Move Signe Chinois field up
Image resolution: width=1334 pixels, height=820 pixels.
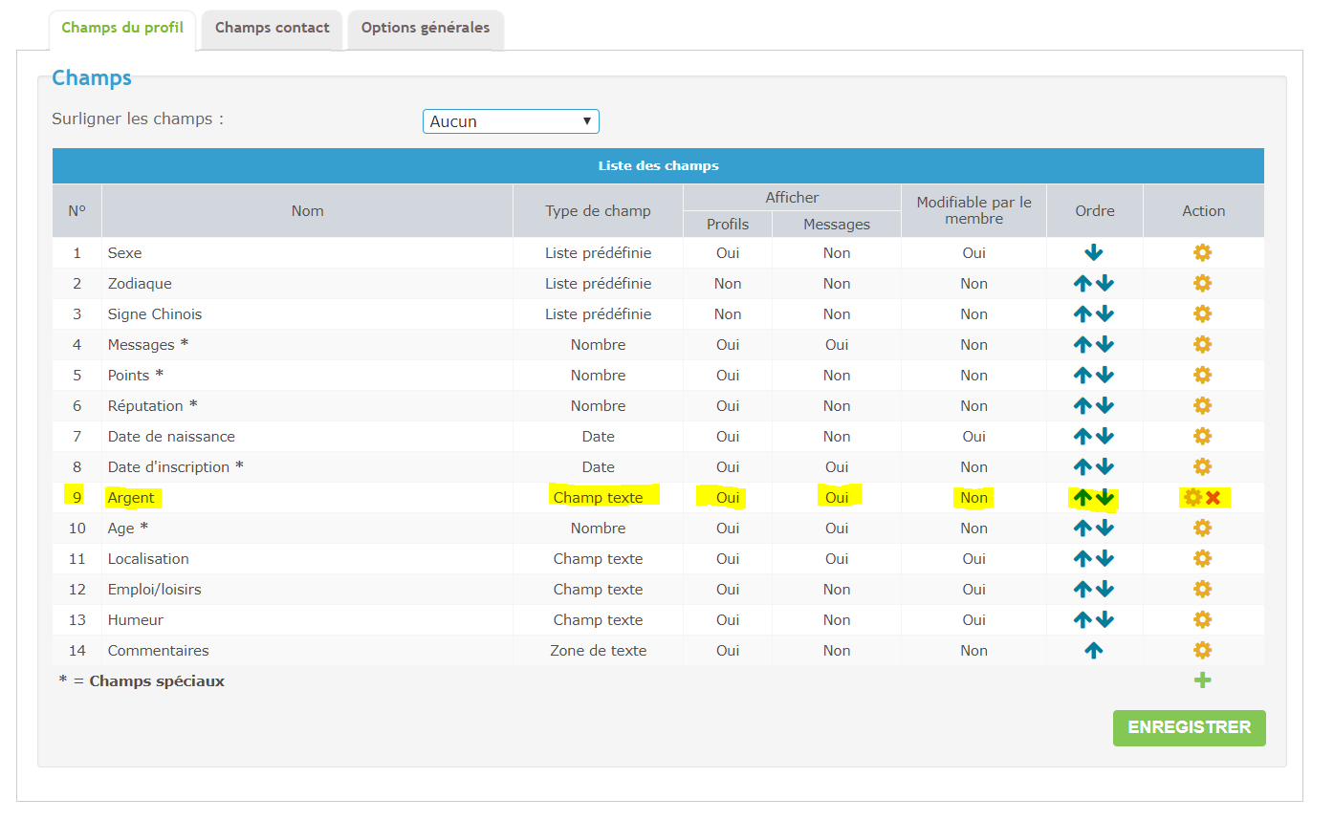[x=1083, y=314]
